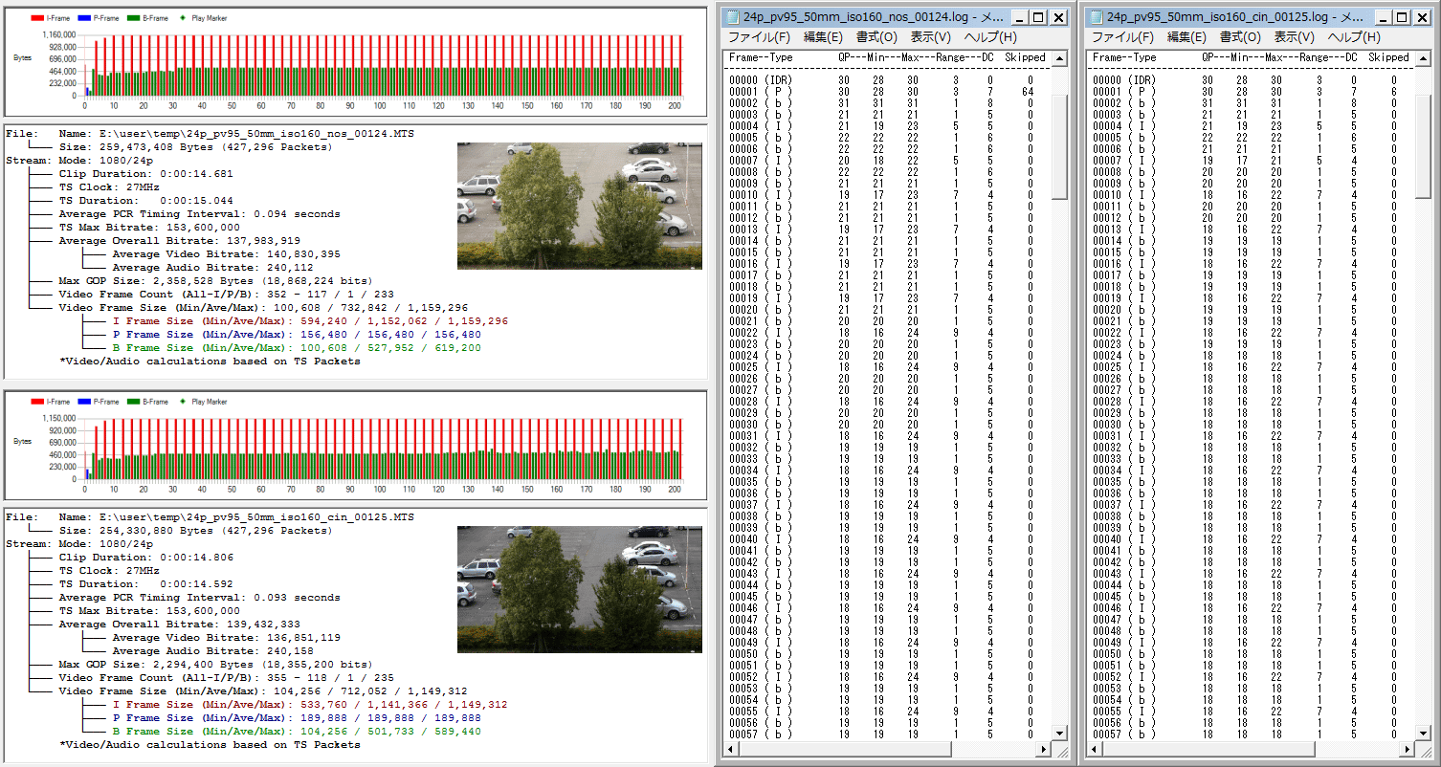Click blue P-Frame legend swatch in bottom chart
The height and width of the screenshot is (767, 1441).
click(85, 402)
